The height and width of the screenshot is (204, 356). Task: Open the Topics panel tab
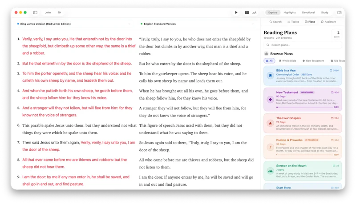click(x=293, y=22)
